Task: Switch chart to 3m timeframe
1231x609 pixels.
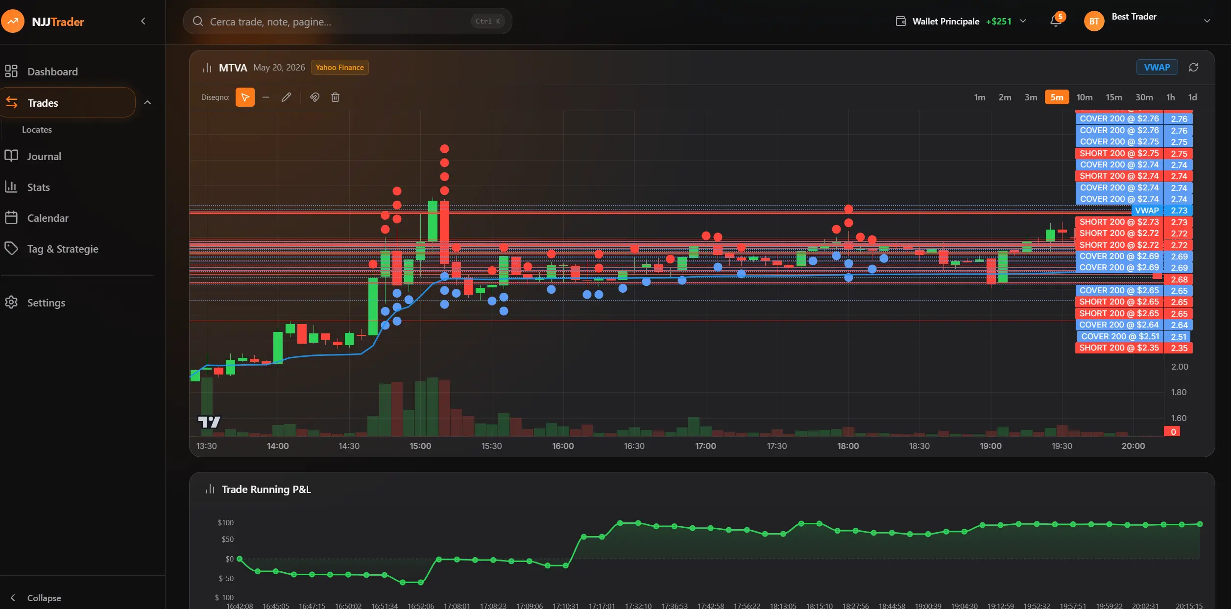Action: coord(1031,97)
